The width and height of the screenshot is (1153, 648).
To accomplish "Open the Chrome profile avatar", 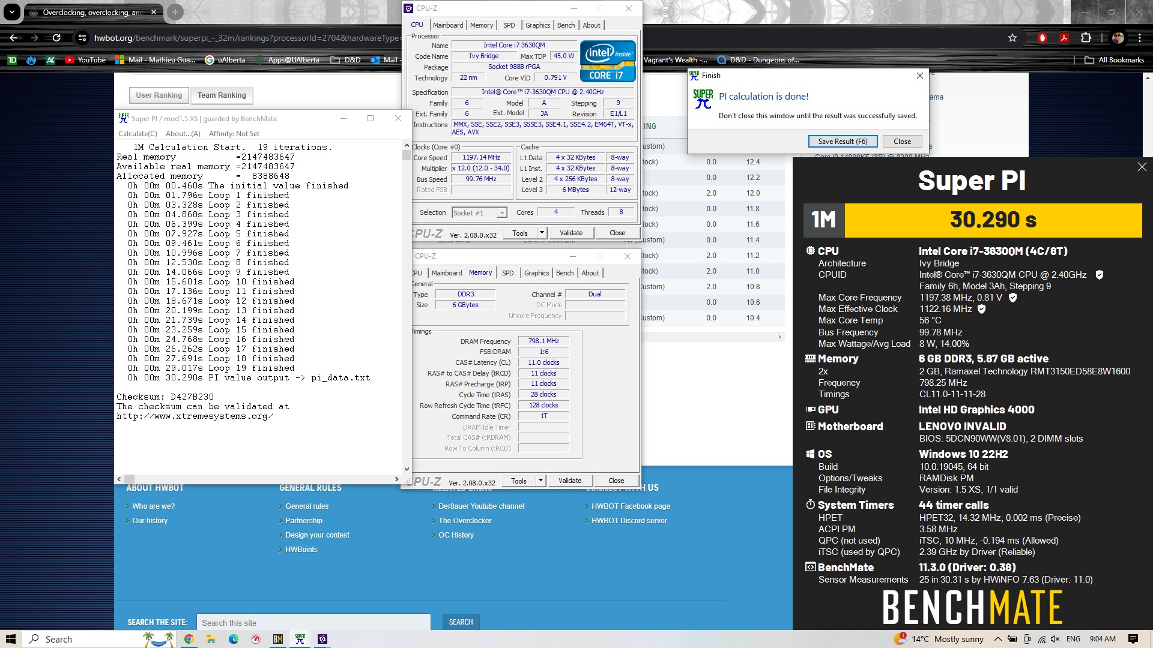I will (x=1118, y=38).
